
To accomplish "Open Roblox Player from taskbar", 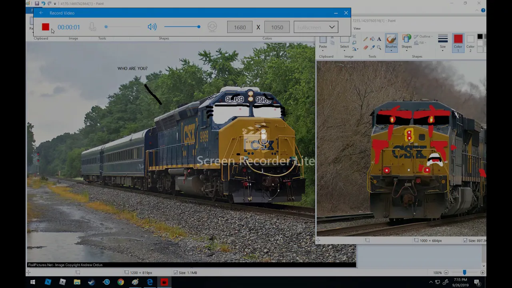I will point(62,282).
